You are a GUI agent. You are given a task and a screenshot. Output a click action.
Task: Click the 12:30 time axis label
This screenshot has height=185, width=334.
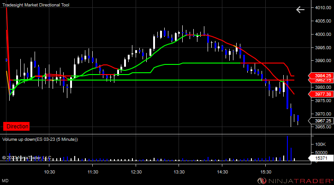coord(136,172)
